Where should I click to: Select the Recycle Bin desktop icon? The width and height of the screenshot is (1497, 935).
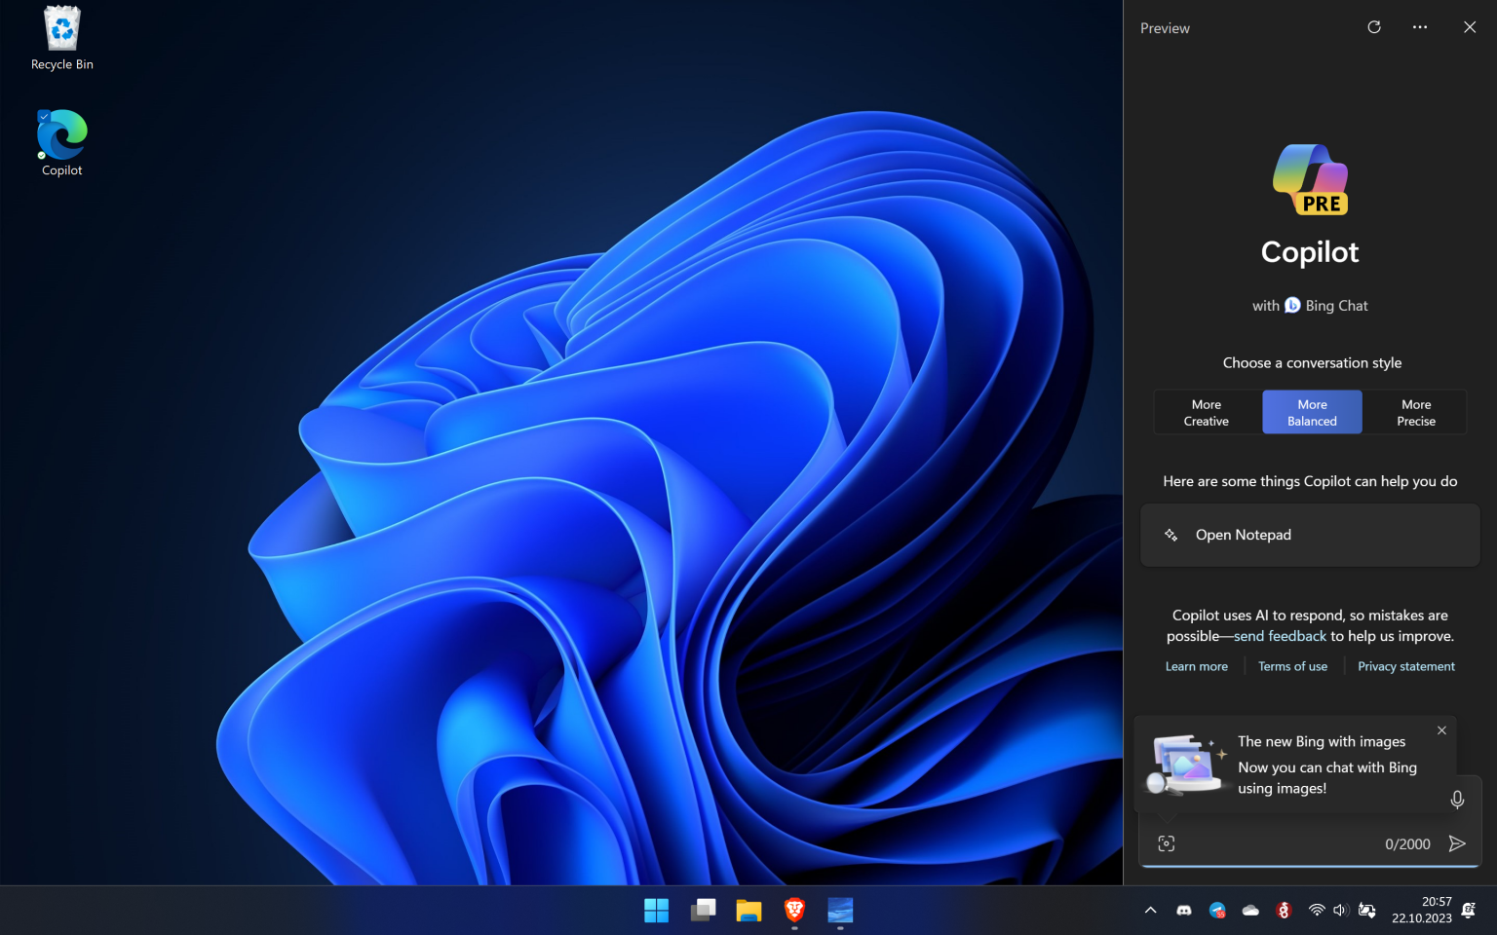click(62, 39)
